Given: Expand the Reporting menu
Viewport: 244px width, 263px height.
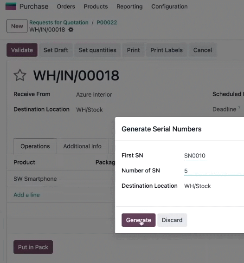Looking at the screenshot, I should [129, 7].
